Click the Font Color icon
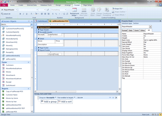Viewport: 162px width, 116px height. coord(31,14)
